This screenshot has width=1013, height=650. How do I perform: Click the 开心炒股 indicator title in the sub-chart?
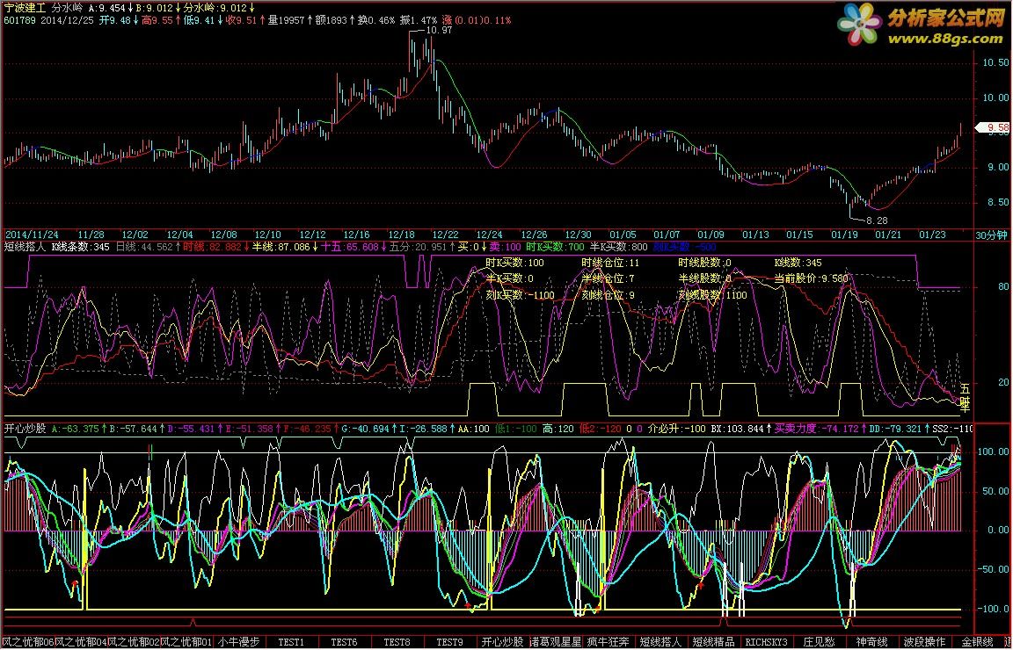[x=26, y=429]
